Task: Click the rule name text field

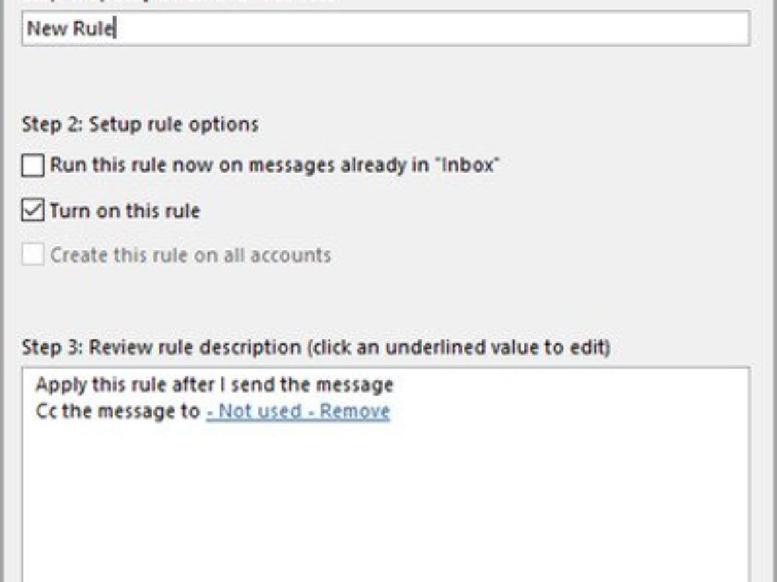Action: click(x=385, y=29)
